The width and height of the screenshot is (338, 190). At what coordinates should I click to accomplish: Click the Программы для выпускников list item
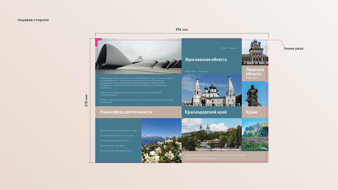click(114, 140)
